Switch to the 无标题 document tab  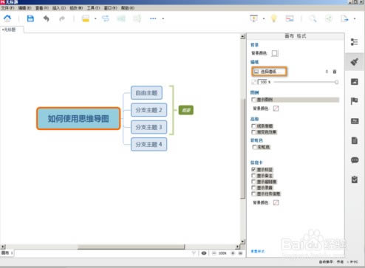[12, 30]
